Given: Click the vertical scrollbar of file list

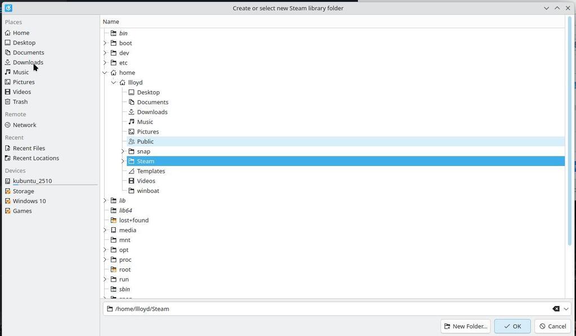Looking at the screenshot, I should coord(570,132).
